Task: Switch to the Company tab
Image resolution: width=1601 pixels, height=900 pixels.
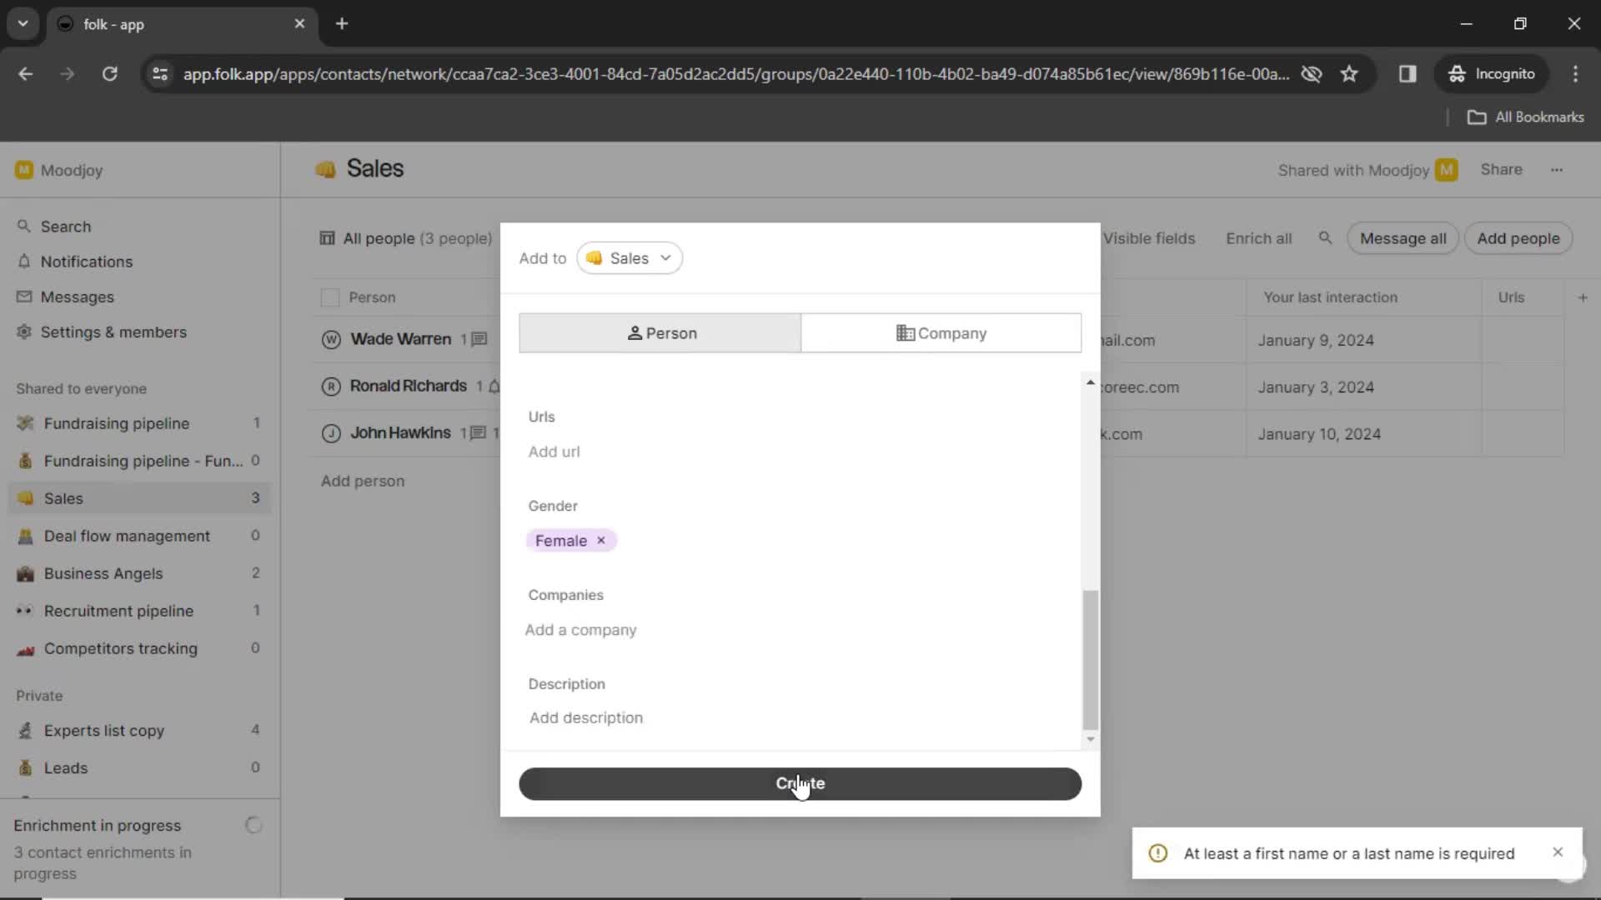Action: pyautogui.click(x=941, y=333)
